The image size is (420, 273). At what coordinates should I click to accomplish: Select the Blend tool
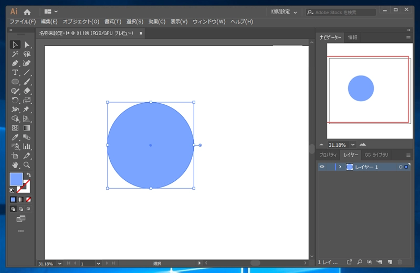[x=27, y=137]
